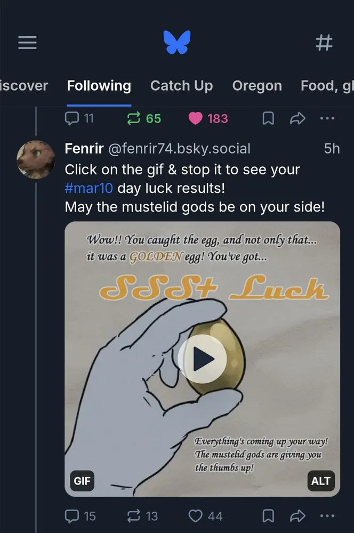Open the #mar10 hashtag link

click(x=89, y=189)
